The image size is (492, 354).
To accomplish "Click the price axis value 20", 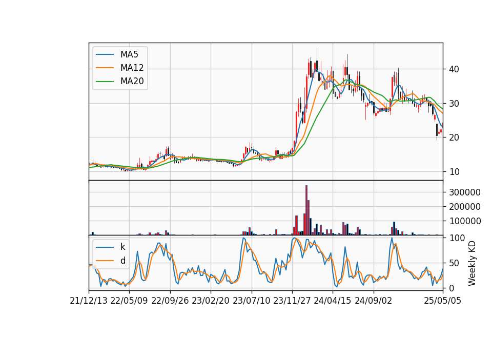I will coord(454,137).
